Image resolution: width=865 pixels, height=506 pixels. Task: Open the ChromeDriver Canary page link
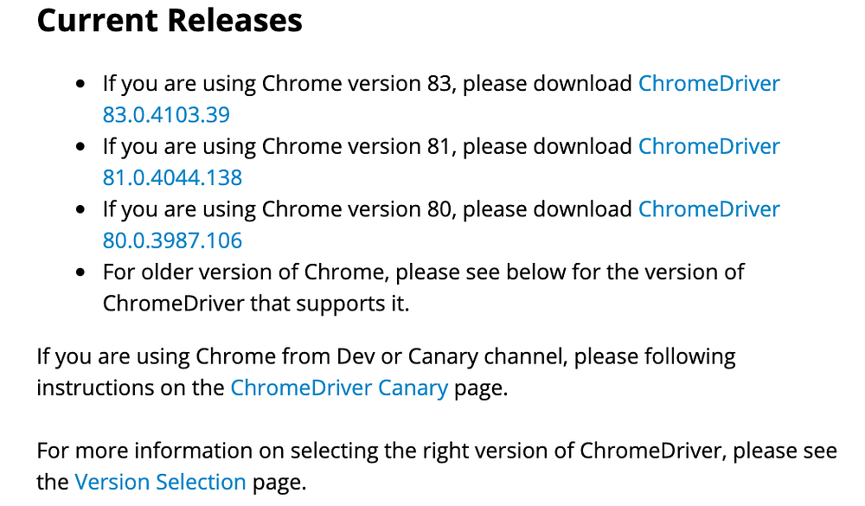pyautogui.click(x=339, y=388)
